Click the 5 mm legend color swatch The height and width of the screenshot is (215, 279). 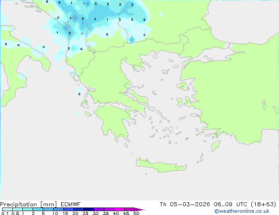pyautogui.click(x=48, y=209)
